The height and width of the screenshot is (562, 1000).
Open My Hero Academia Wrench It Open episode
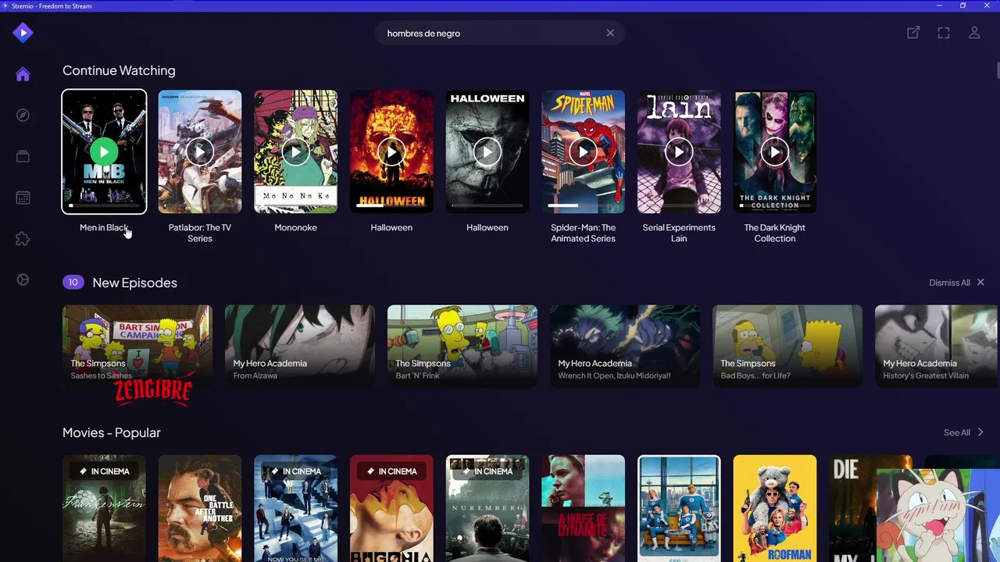[625, 346]
